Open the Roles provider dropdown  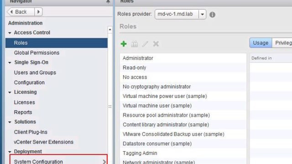202,14
